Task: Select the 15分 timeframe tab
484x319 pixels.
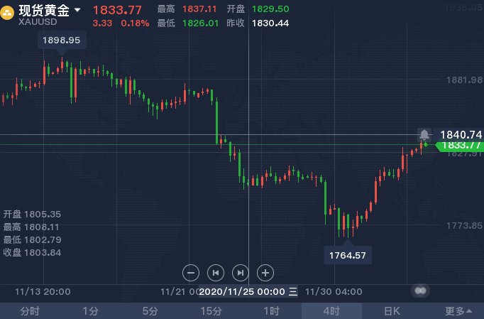Action: pyautogui.click(x=211, y=311)
